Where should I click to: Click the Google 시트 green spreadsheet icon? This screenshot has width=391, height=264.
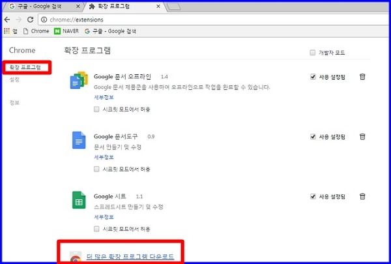(x=79, y=200)
